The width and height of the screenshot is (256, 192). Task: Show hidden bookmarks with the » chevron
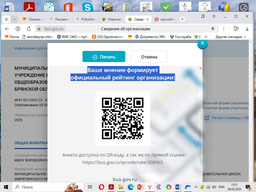(206, 37)
